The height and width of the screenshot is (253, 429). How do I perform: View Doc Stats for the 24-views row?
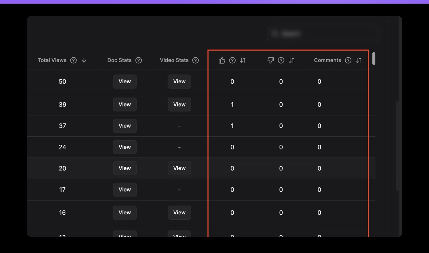point(125,147)
